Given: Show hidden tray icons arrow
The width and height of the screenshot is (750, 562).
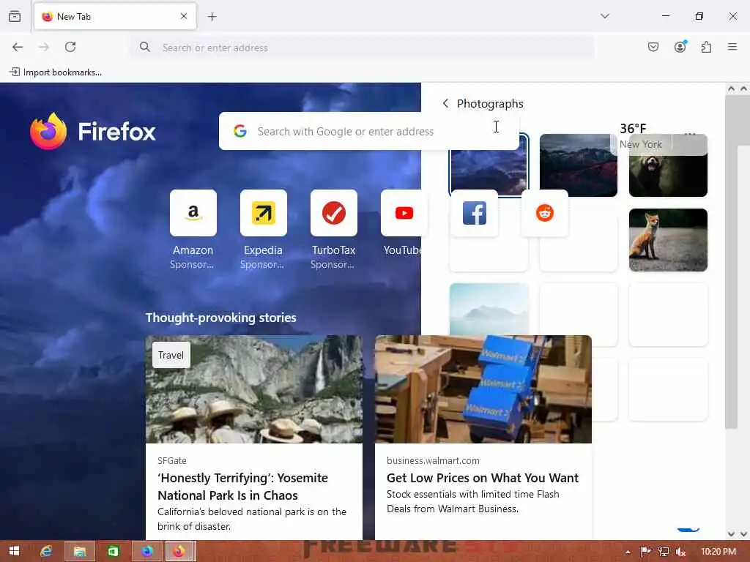Looking at the screenshot, I should (628, 552).
